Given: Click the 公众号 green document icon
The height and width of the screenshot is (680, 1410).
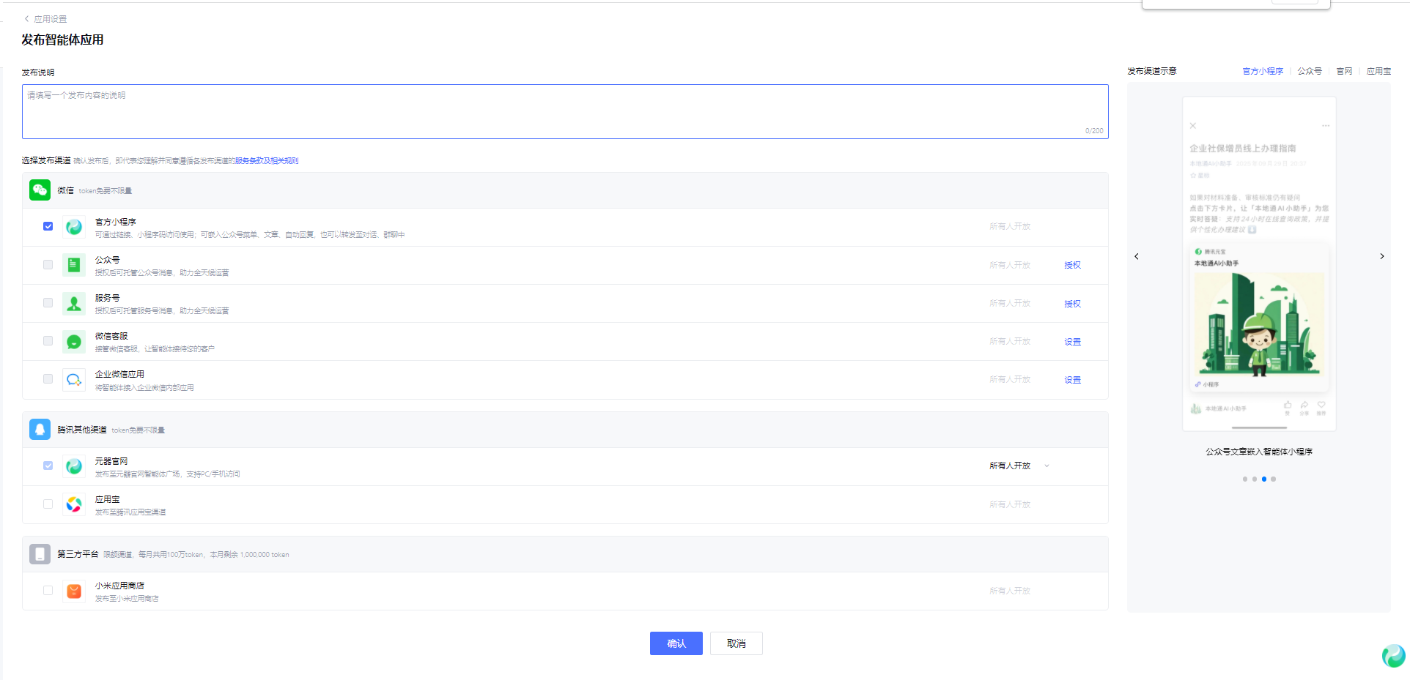Looking at the screenshot, I should (x=74, y=265).
